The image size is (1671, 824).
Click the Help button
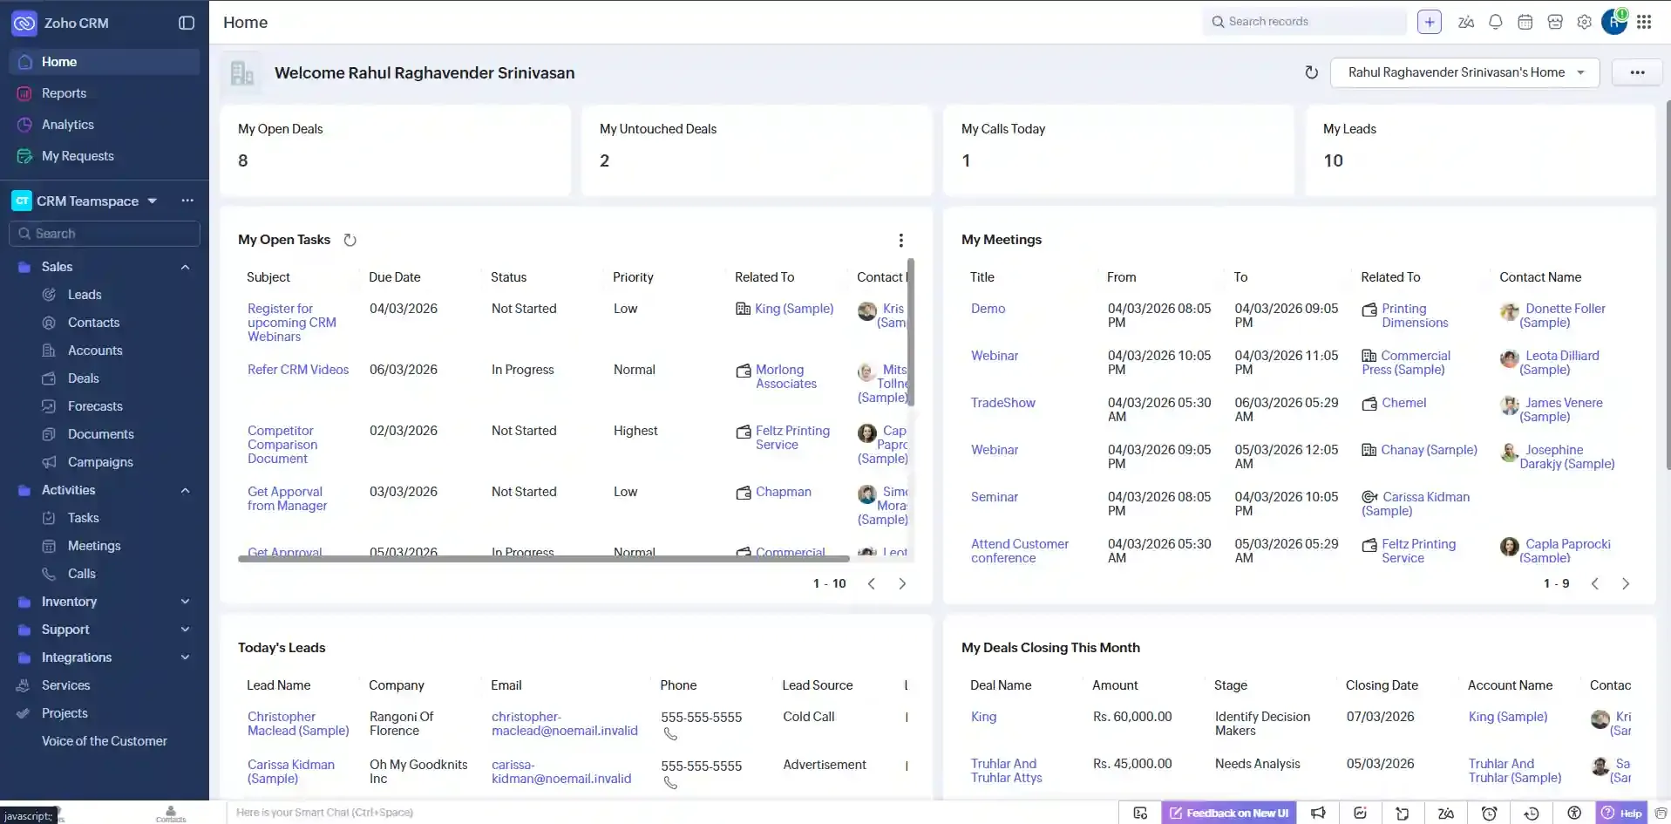click(x=1622, y=813)
